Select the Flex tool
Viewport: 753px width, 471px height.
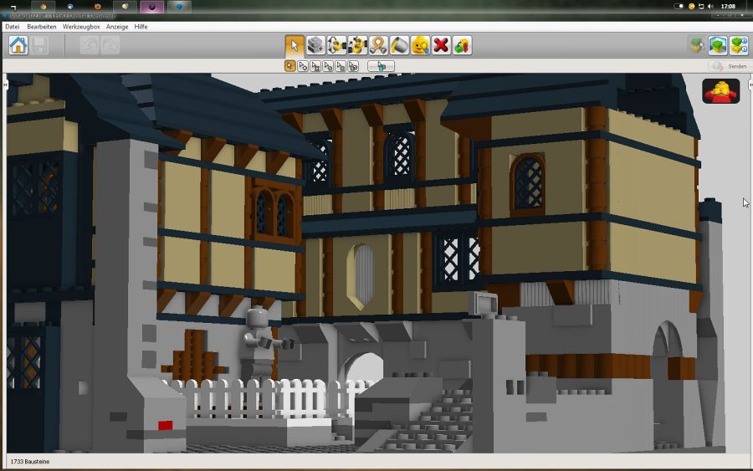point(378,45)
